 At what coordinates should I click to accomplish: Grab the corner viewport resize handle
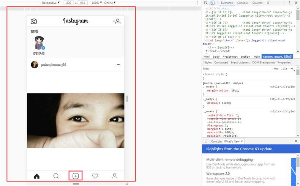tap(127, 184)
